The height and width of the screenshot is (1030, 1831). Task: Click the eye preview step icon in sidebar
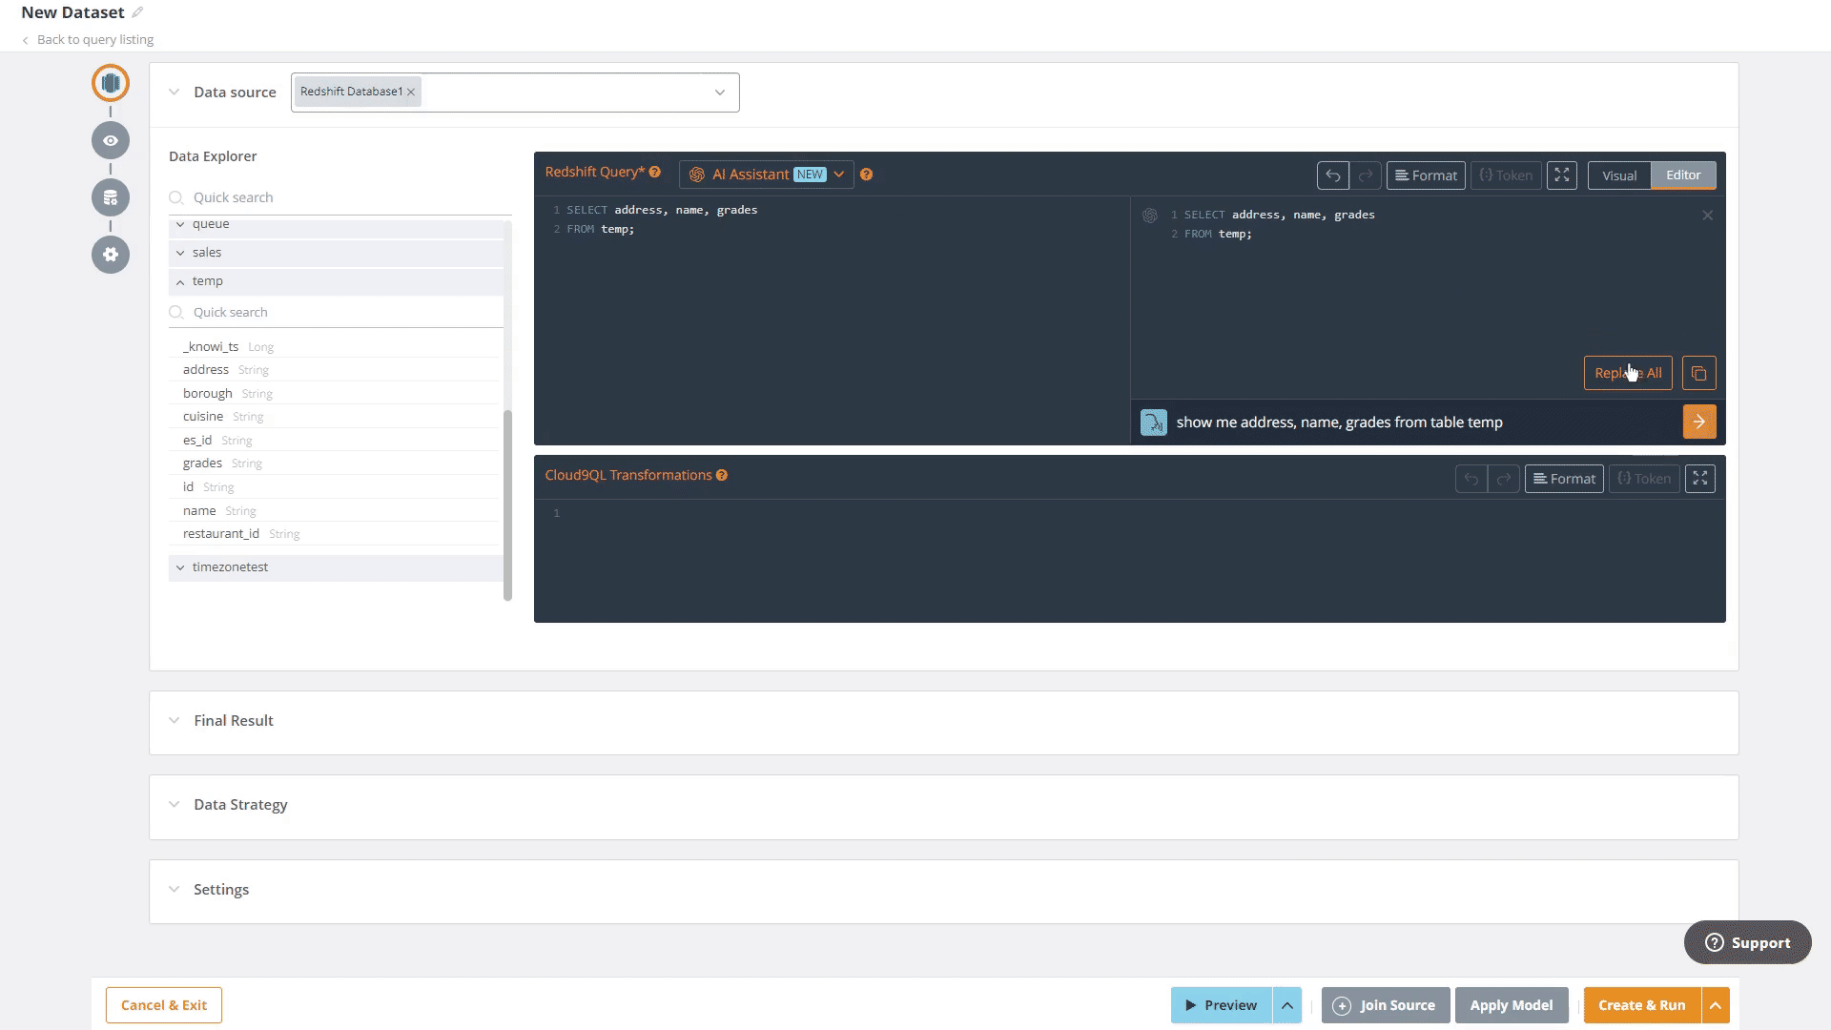pos(111,140)
